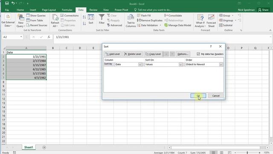Click Flash Fill
Viewport: 273px width, 154px height.
point(144,15)
